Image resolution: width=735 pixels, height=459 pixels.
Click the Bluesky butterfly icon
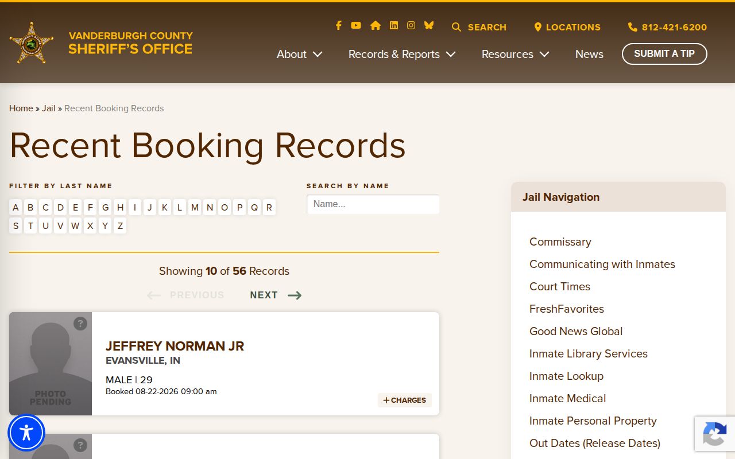point(429,25)
